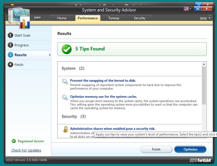Click the step 2 number icon
This screenshot has height=166, width=217.
pyautogui.click(x=10, y=45)
